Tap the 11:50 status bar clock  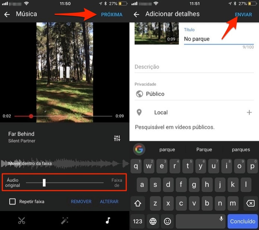click(65, 3)
